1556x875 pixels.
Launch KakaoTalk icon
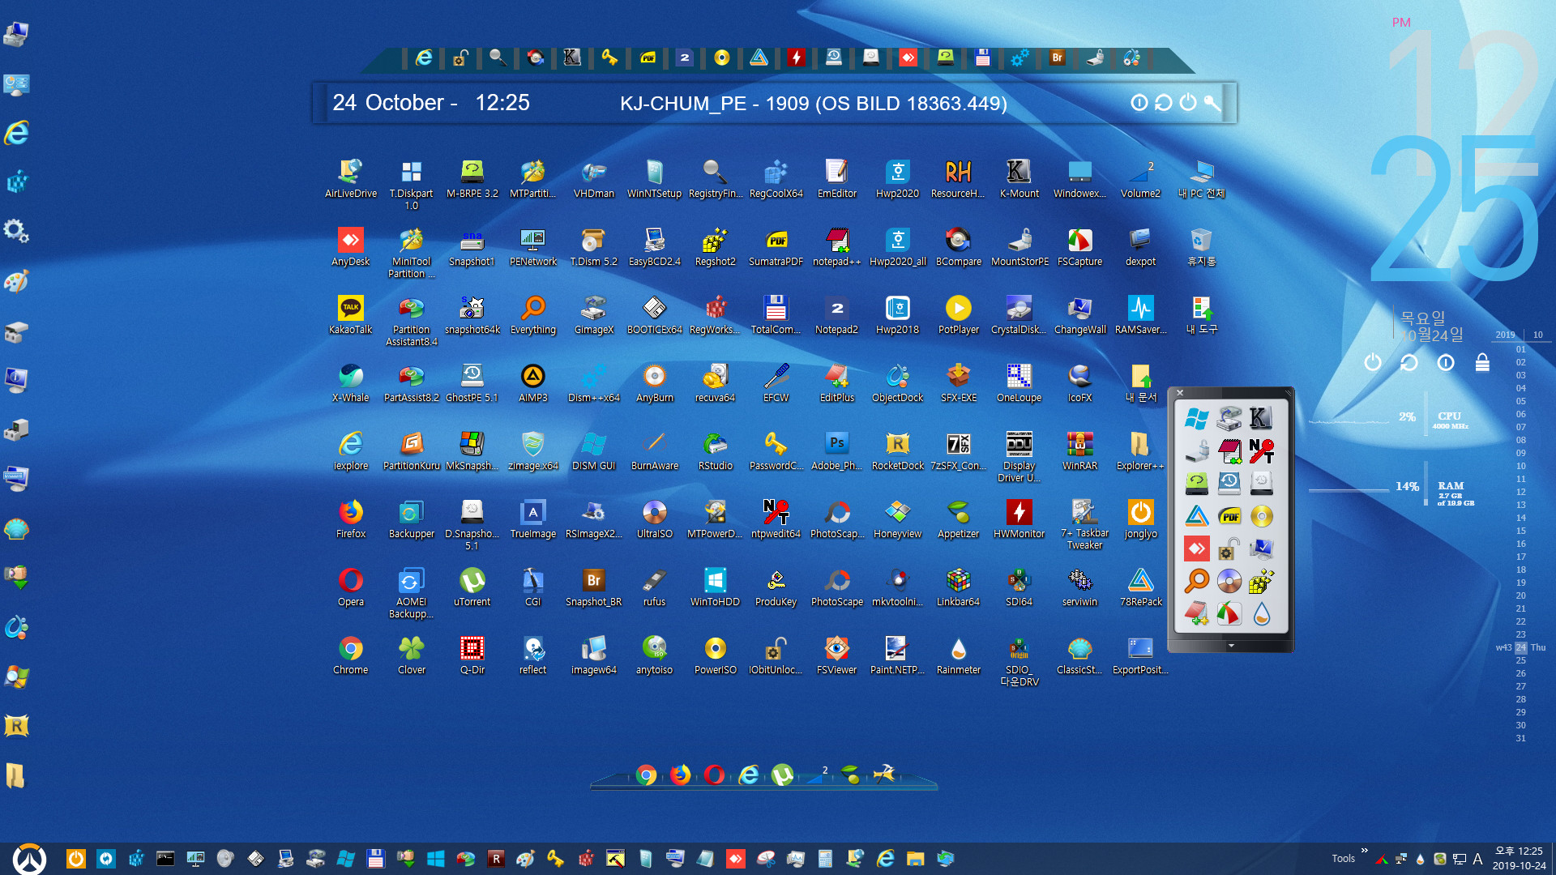pyautogui.click(x=350, y=314)
